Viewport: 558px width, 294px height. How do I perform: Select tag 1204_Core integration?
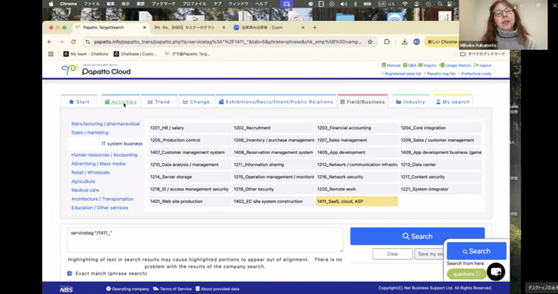440,128
